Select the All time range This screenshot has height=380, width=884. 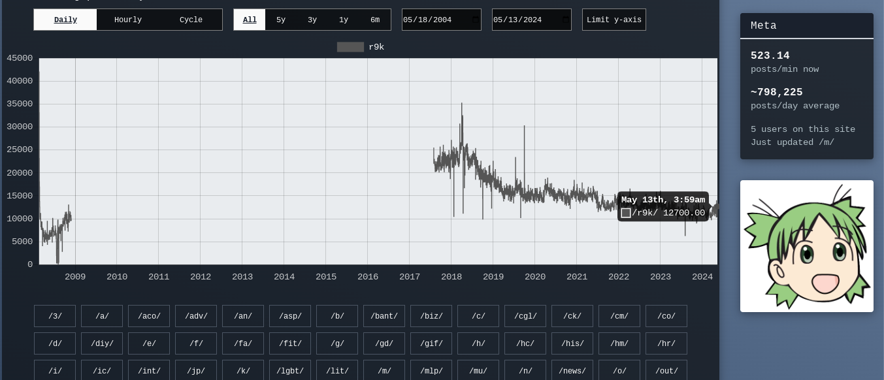tap(250, 20)
